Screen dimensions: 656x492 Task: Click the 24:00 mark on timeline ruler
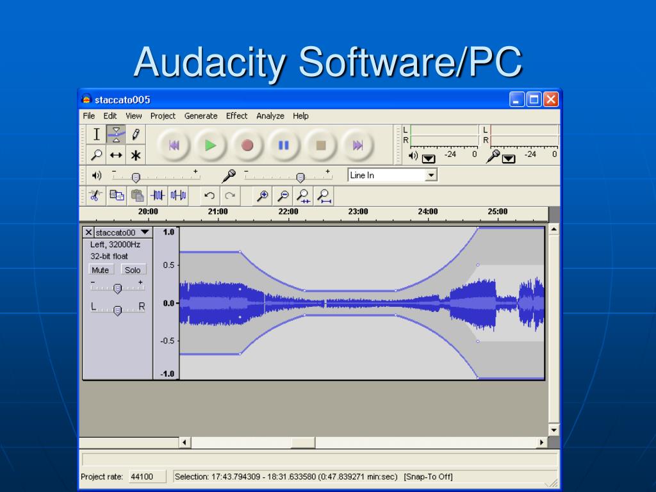[x=427, y=211]
